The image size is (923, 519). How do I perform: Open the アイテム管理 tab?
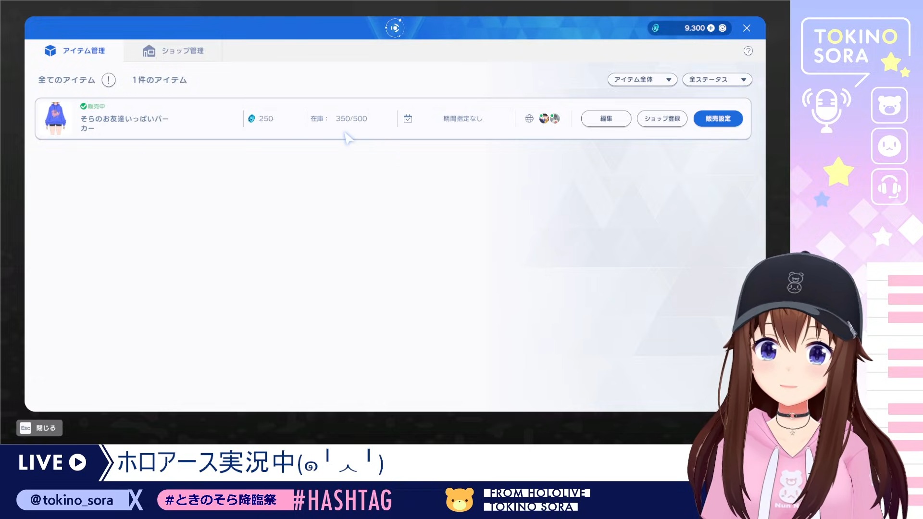pos(75,50)
